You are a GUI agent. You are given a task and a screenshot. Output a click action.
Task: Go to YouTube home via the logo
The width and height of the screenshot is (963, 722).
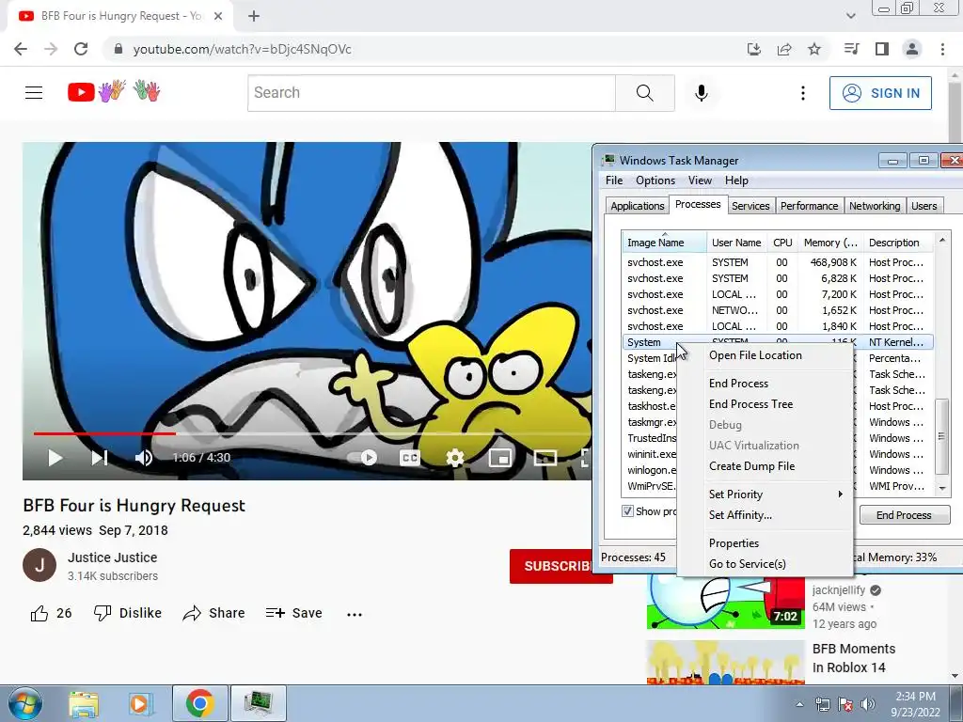[x=114, y=91]
